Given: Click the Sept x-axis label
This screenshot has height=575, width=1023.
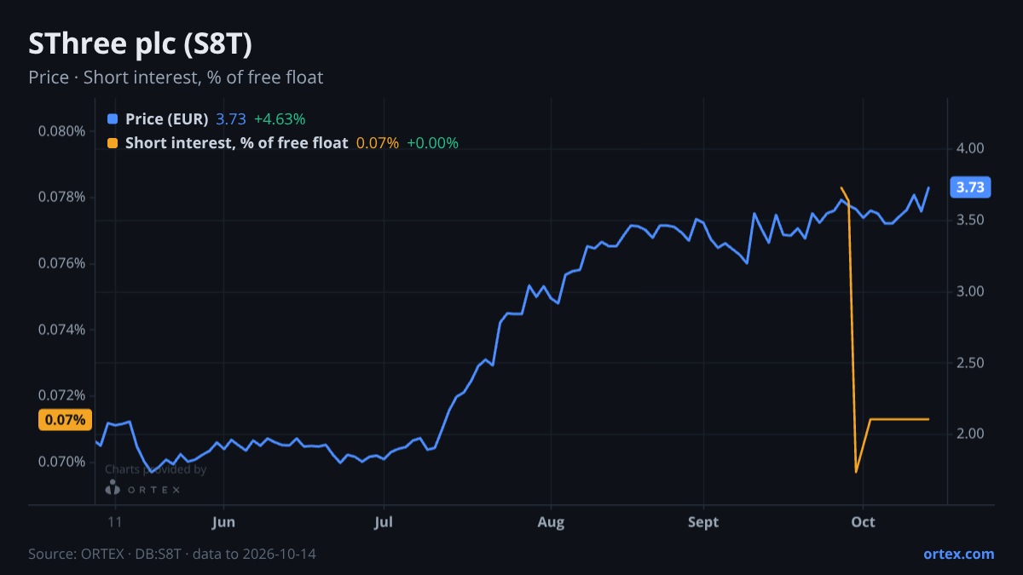Looking at the screenshot, I should (703, 522).
